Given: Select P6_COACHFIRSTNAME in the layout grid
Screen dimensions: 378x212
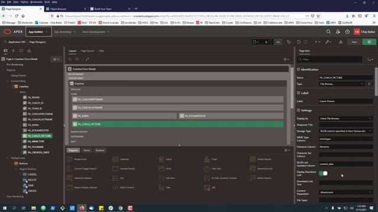Looking at the screenshot, I should coord(178,100).
